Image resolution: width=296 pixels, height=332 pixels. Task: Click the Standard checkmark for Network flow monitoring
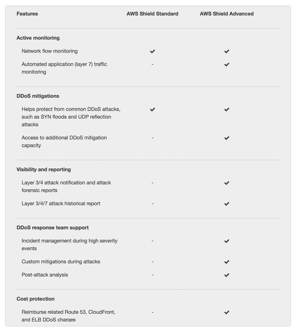coord(153,51)
